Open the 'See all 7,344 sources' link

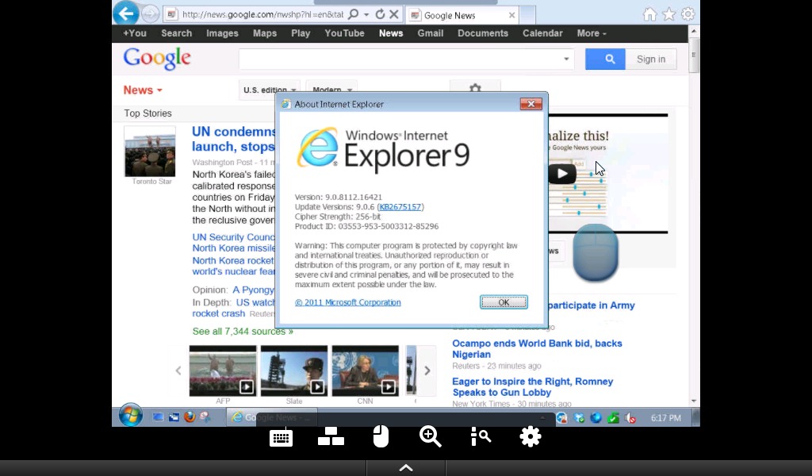243,332
